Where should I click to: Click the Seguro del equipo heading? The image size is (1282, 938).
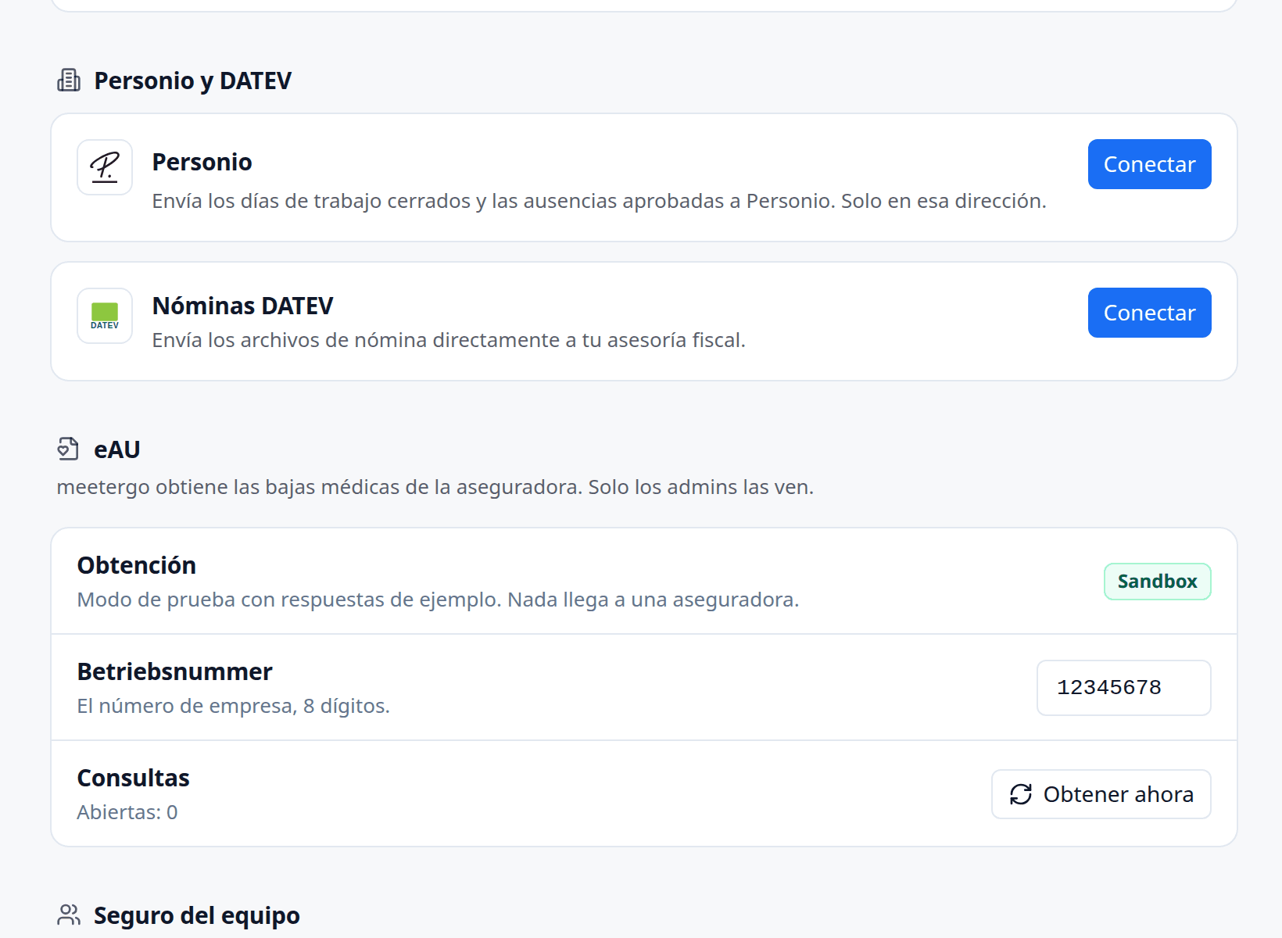[x=196, y=915]
